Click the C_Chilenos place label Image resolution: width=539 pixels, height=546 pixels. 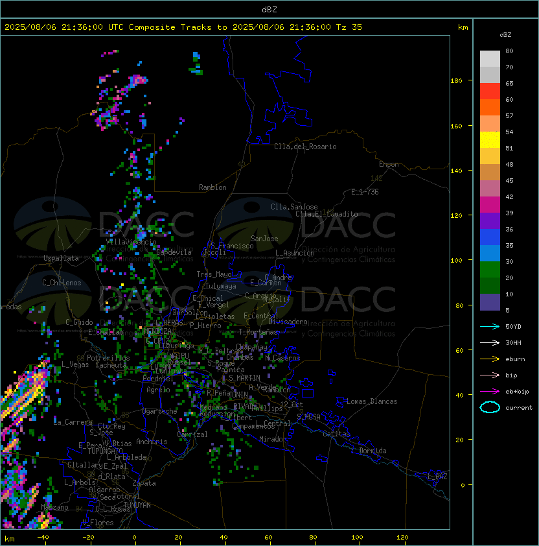click(x=62, y=283)
